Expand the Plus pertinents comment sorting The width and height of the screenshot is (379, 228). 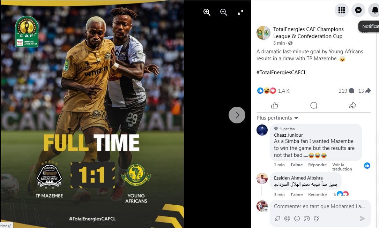click(x=277, y=118)
